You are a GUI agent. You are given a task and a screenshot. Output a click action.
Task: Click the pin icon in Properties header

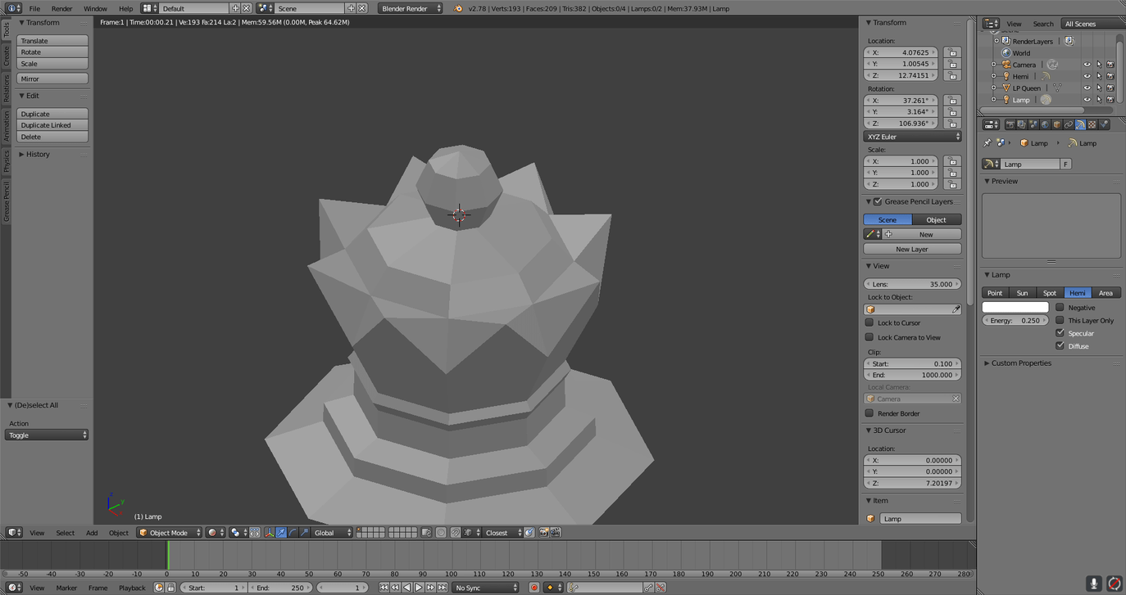987,142
